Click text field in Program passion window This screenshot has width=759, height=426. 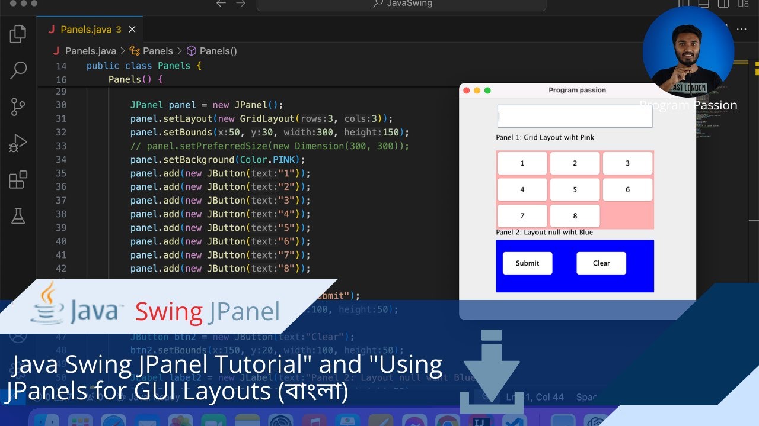(x=575, y=117)
